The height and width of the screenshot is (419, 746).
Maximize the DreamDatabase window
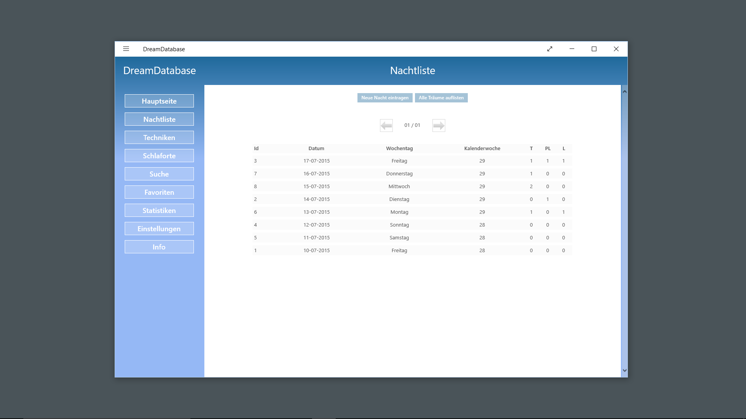[594, 49]
